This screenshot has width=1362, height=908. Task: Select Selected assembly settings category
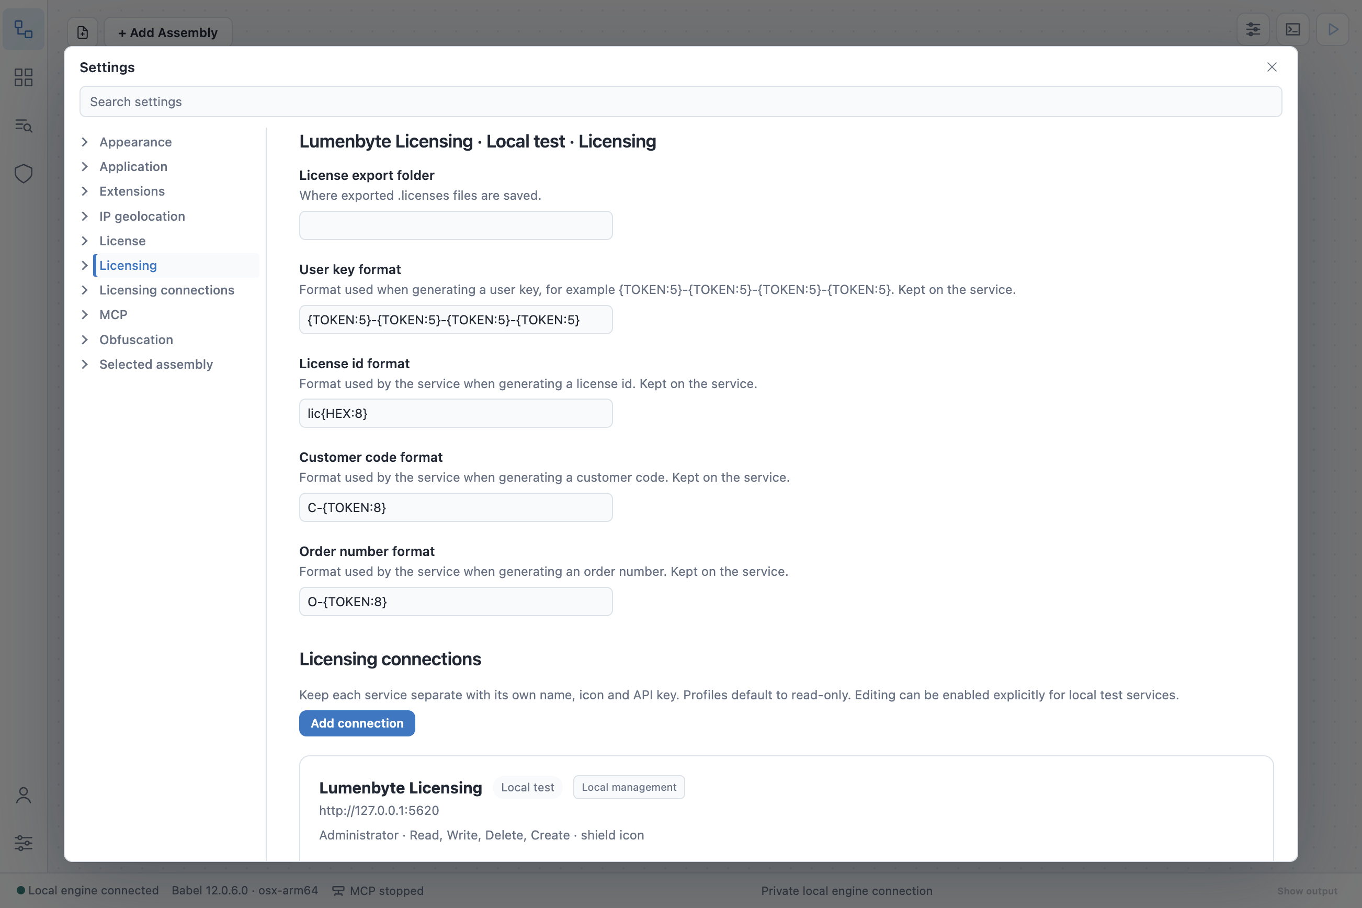tap(156, 364)
